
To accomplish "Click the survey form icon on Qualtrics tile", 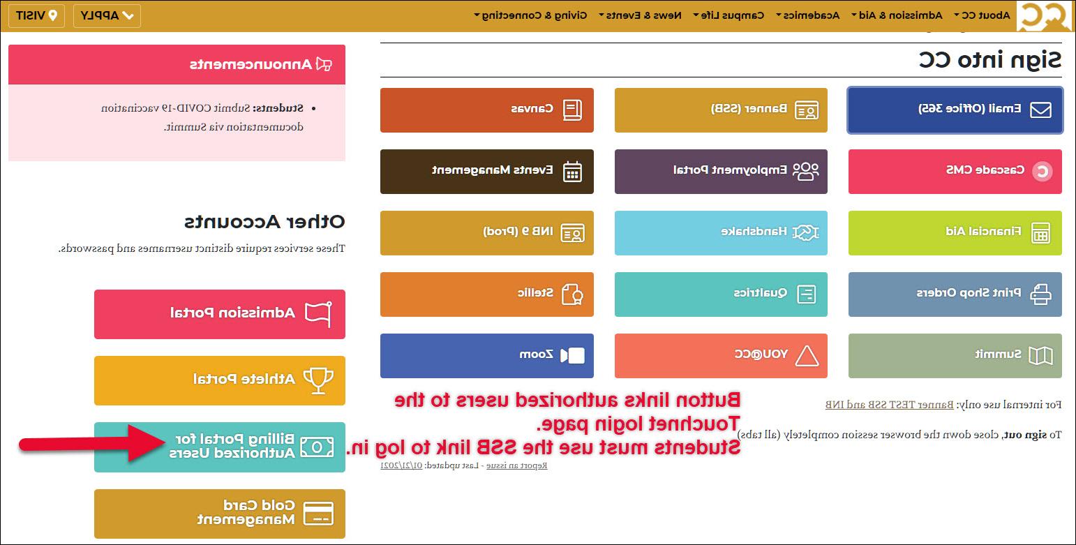I will (806, 294).
